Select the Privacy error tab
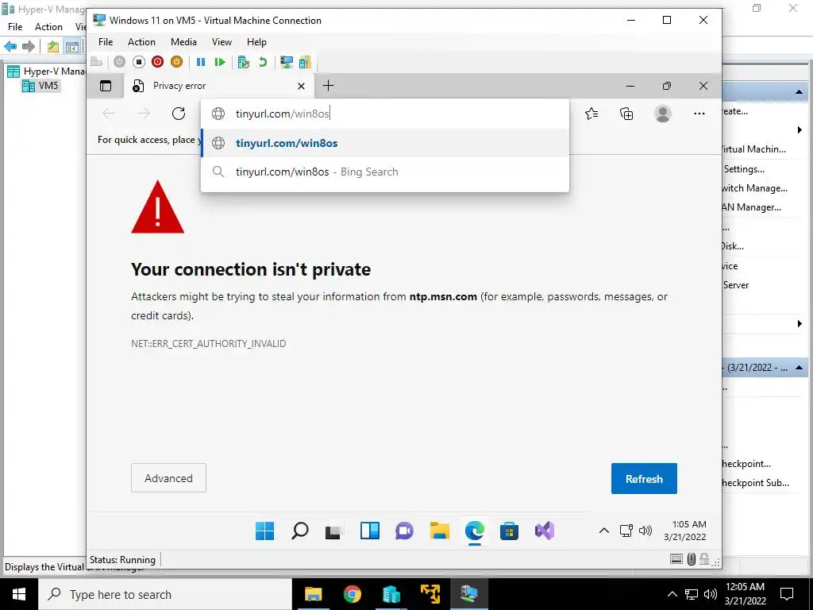The image size is (813, 610). (219, 86)
